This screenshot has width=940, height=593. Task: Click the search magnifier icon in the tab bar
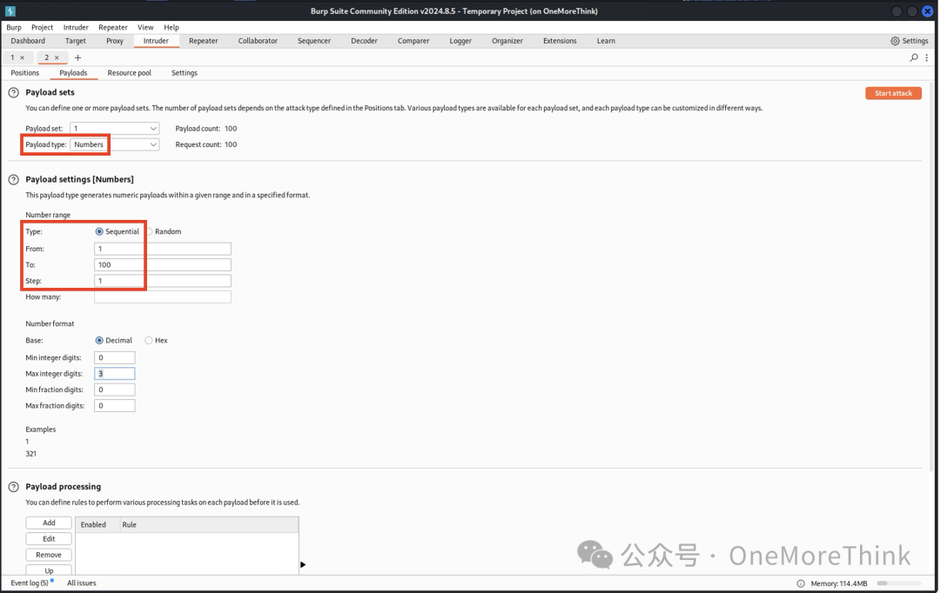914,57
